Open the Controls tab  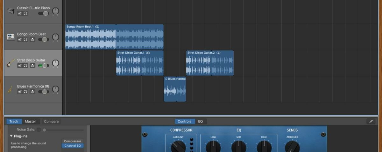coord(185,121)
